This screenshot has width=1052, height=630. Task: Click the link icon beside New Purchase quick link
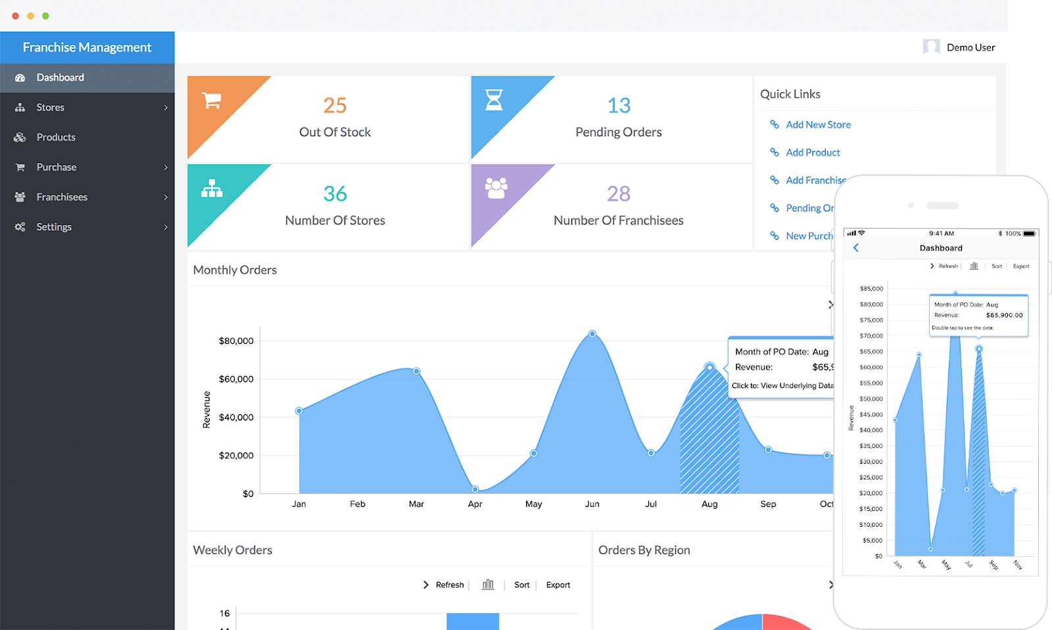coord(775,235)
